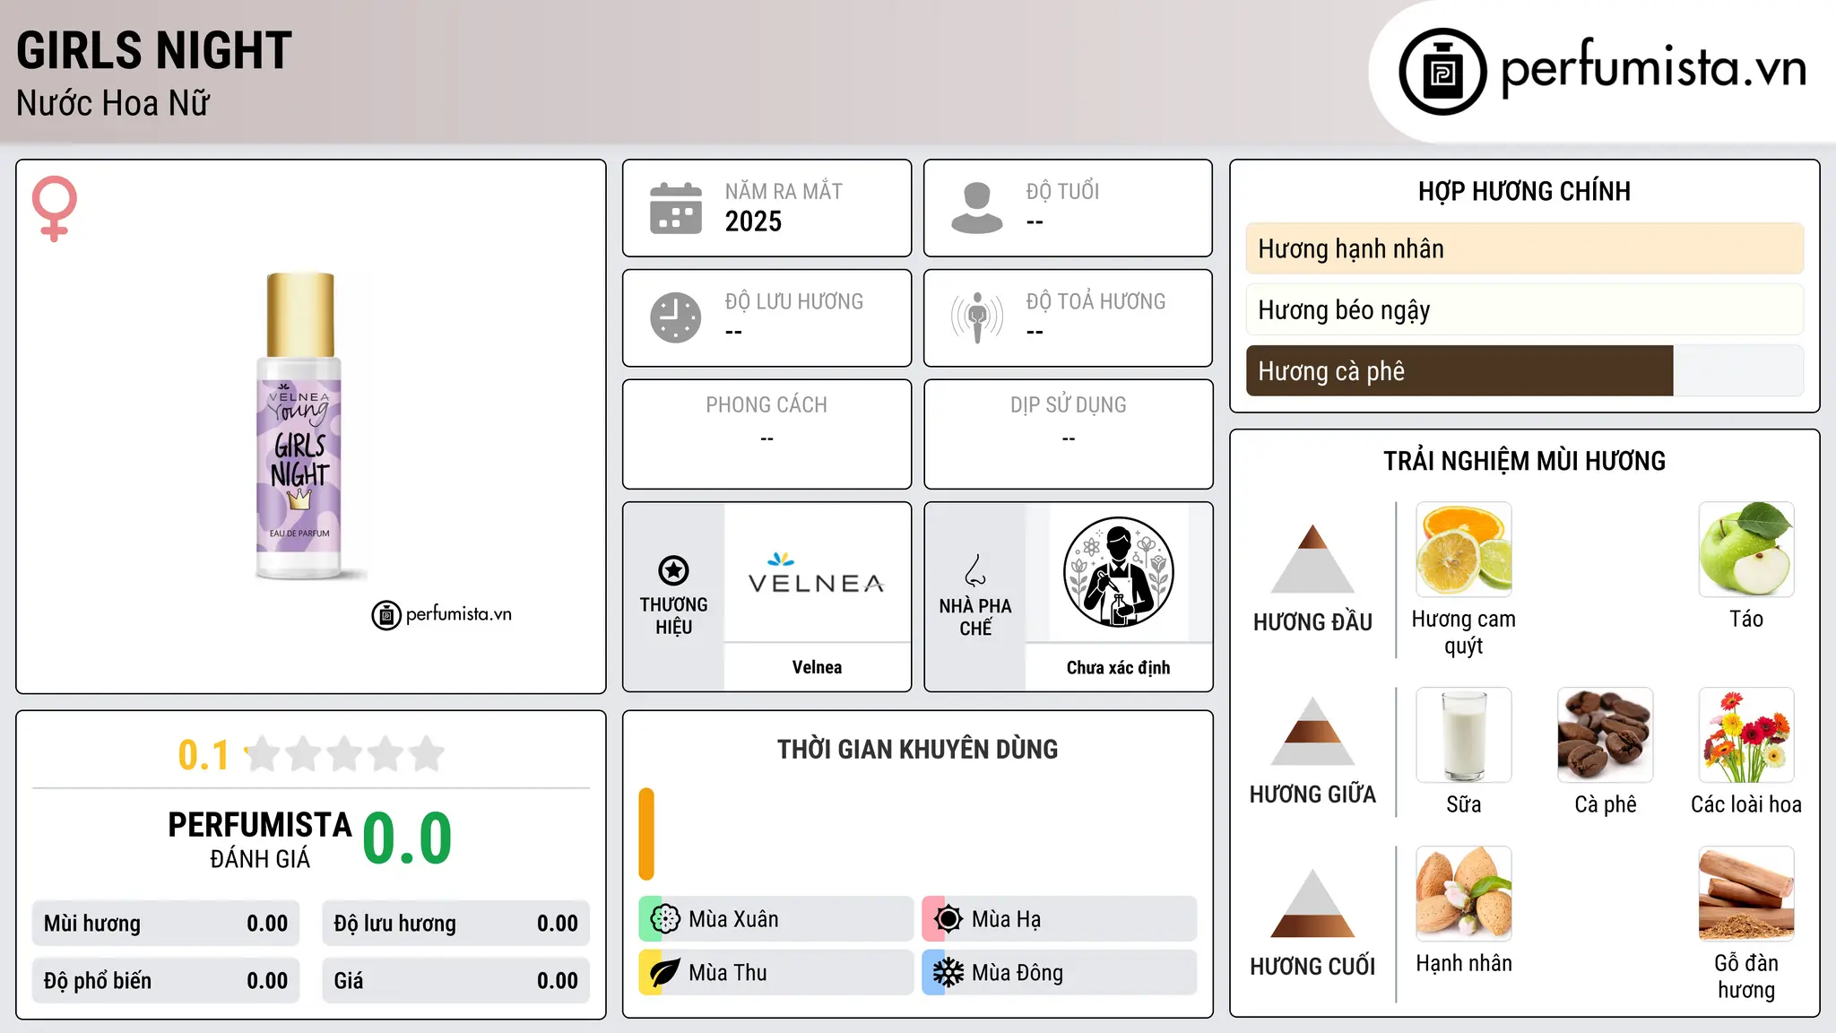Click the Mùa Hạ sun icon

[948, 919]
